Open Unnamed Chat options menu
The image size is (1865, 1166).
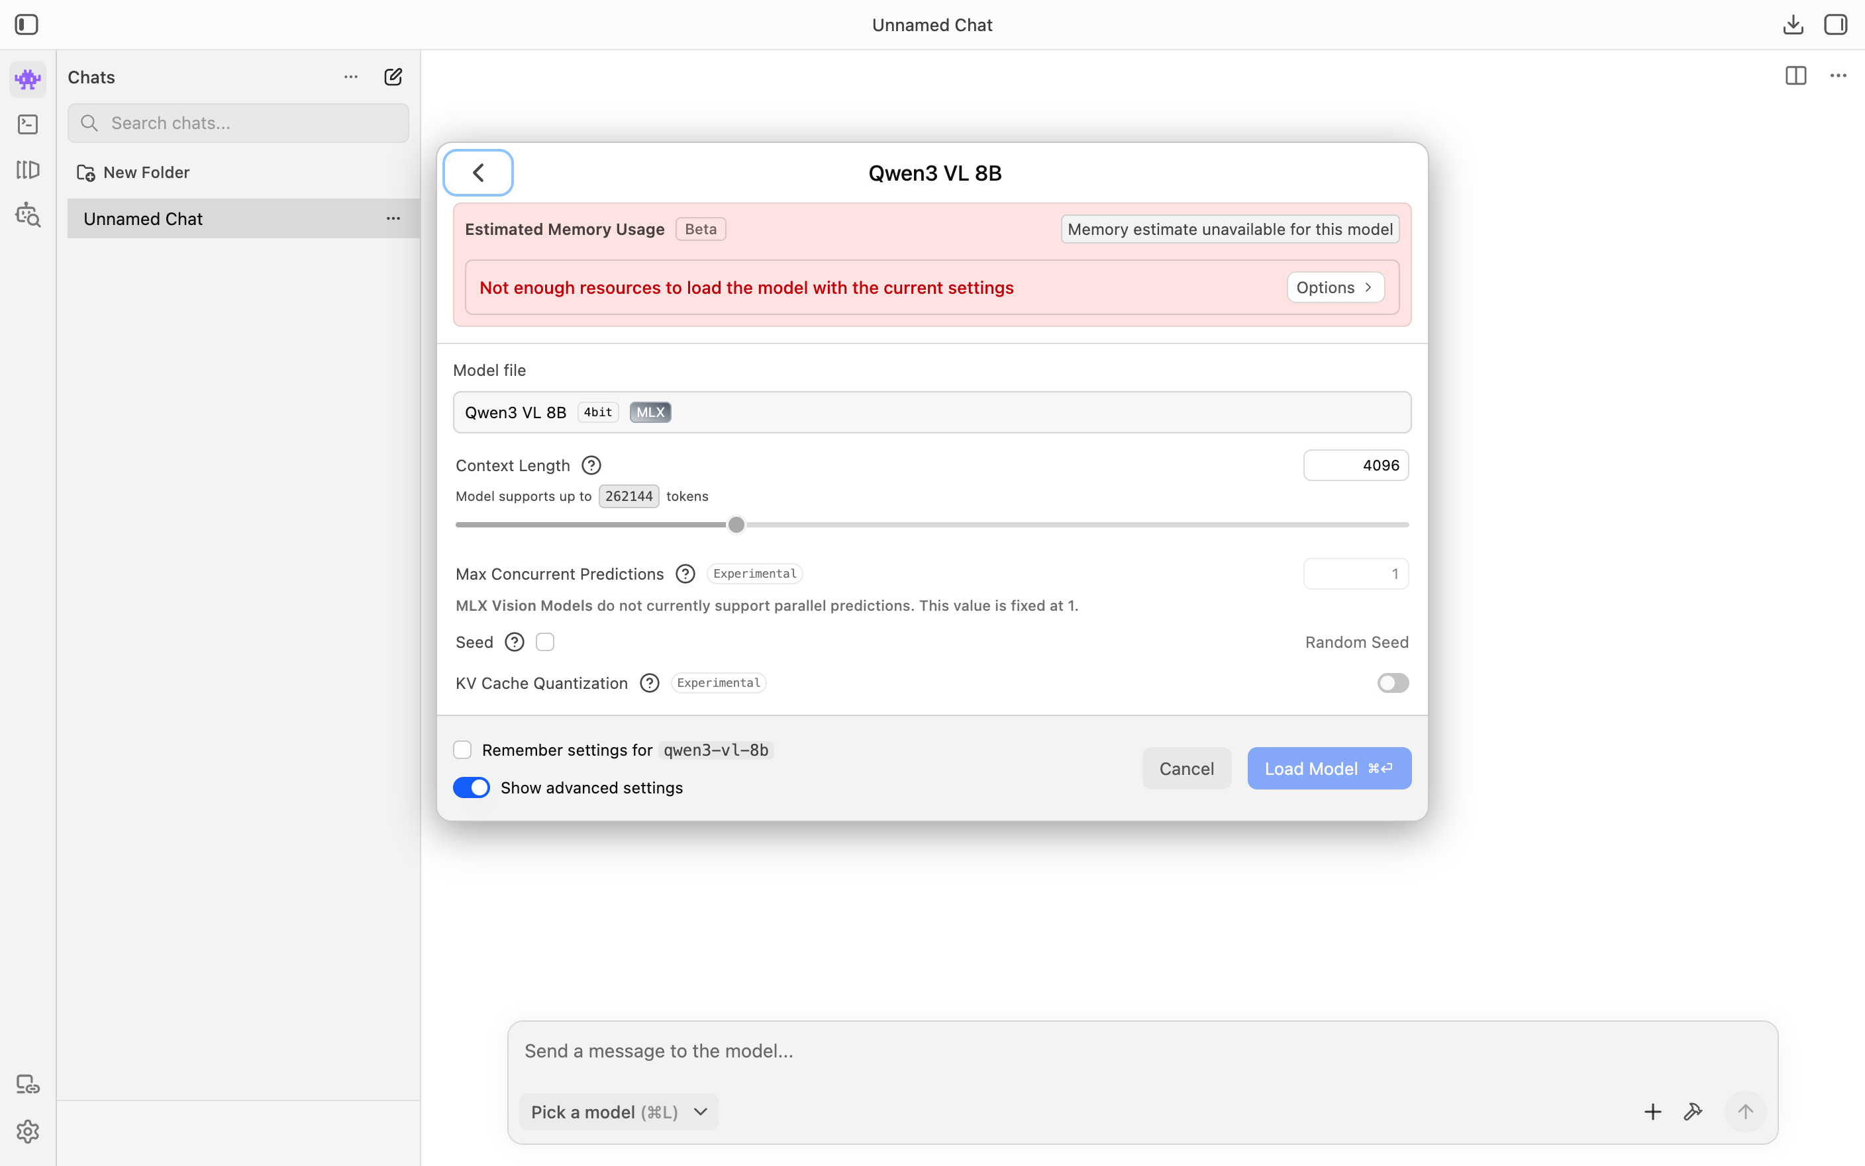pos(393,219)
